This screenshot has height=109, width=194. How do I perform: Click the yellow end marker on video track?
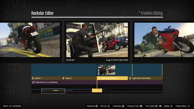coord(162,70)
